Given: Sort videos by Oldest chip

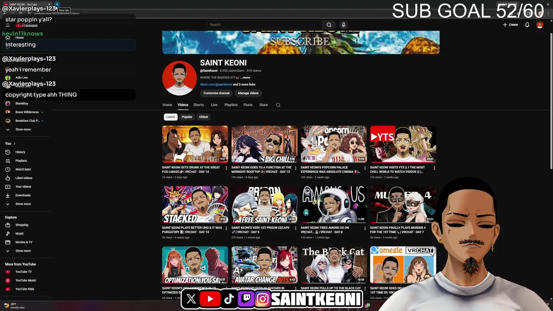Looking at the screenshot, I should (x=203, y=117).
